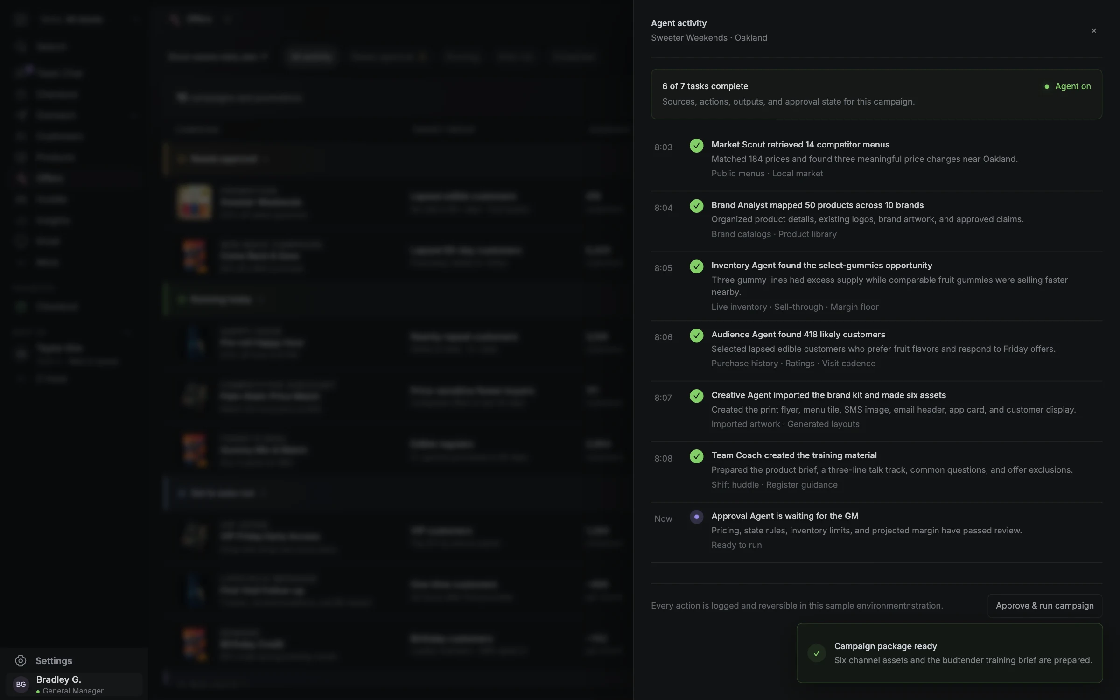Image resolution: width=1120 pixels, height=700 pixels.
Task: Toggle the Agent on status indicator
Action: pos(1067,86)
